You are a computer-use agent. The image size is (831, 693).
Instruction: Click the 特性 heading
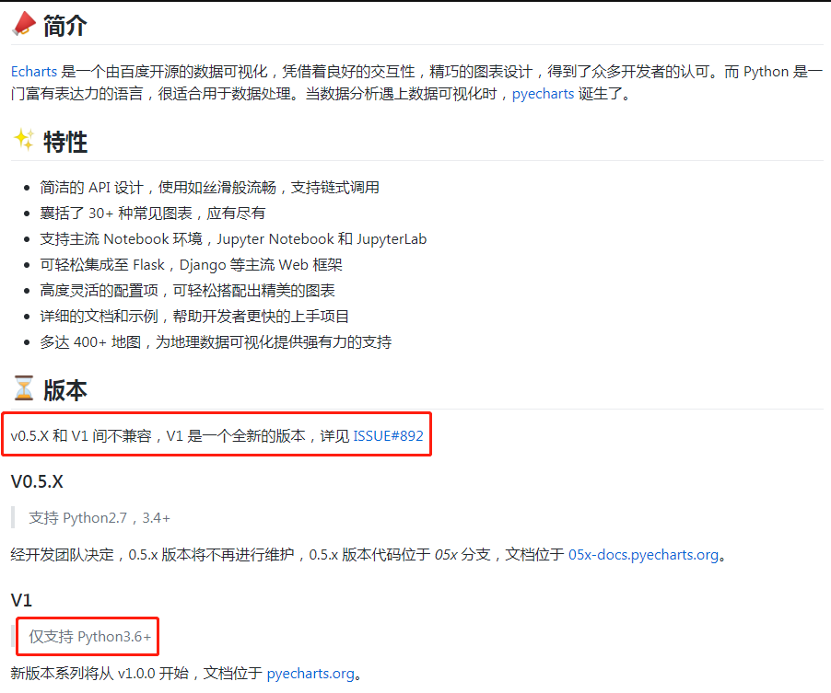point(65,142)
